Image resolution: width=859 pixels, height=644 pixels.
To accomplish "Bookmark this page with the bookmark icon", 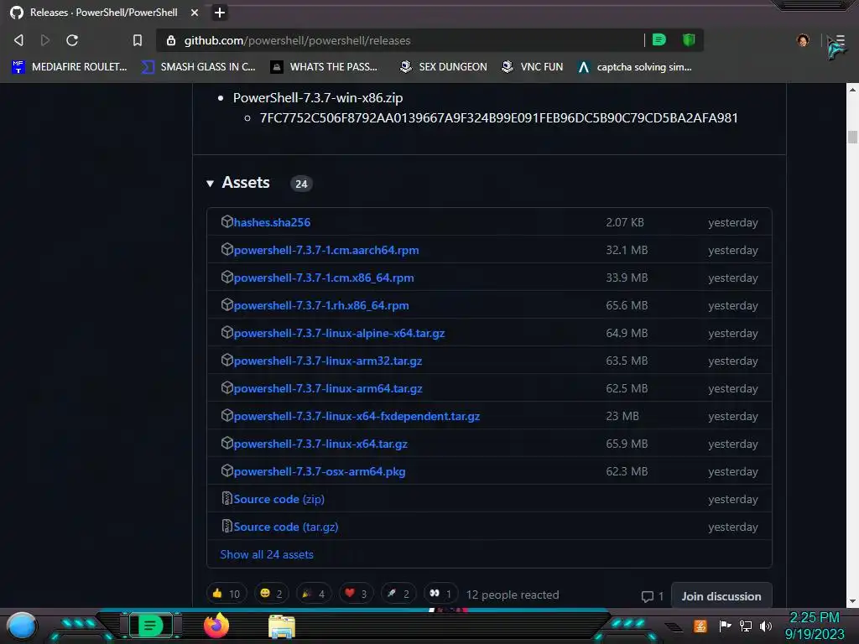I will point(138,40).
